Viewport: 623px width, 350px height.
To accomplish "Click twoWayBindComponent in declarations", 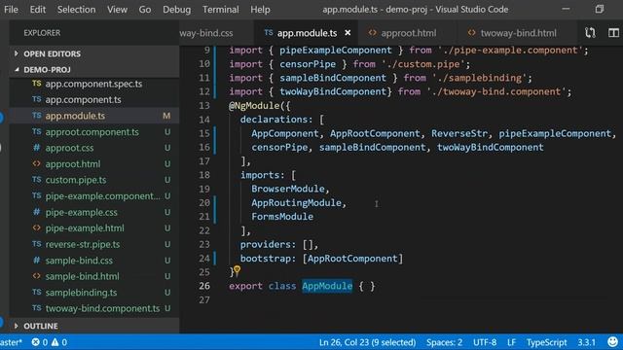I will 491,147.
